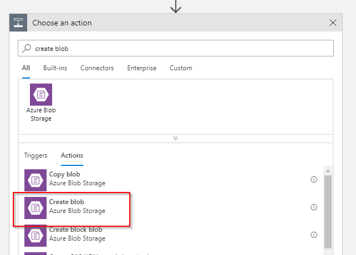The image size is (356, 255).
Task: Switch to the Built-ins tab
Action: click(x=55, y=68)
